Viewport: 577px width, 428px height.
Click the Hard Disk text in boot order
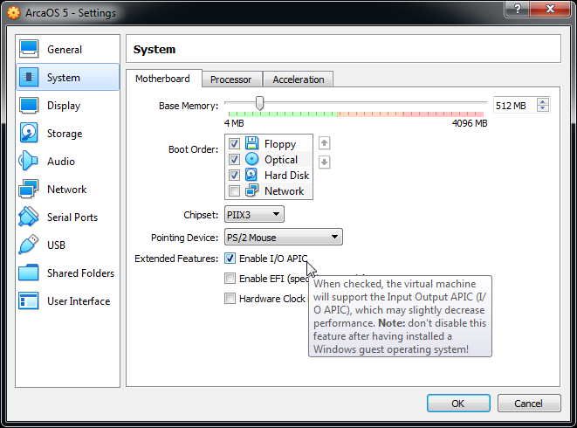287,176
